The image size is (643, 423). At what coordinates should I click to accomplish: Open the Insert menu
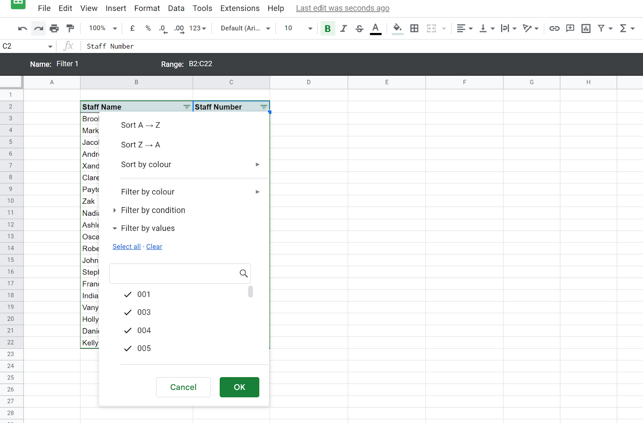(116, 8)
